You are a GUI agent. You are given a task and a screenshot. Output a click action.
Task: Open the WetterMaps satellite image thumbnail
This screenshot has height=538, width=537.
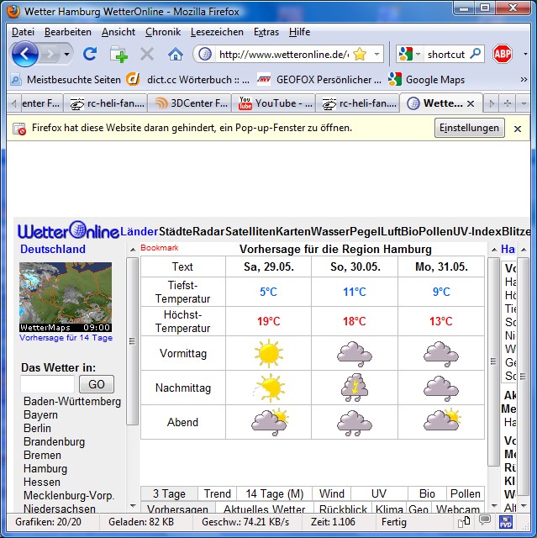tap(66, 296)
